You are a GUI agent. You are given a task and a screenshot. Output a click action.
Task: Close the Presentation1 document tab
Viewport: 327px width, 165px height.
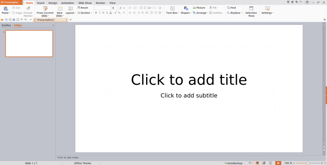[x=66, y=20]
